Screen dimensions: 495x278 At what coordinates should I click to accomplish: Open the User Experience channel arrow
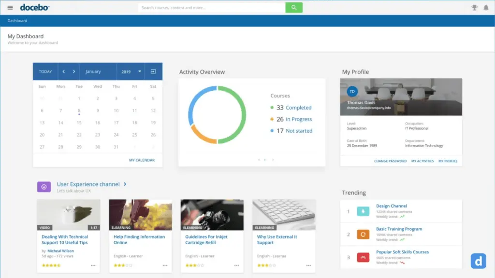tap(125, 184)
